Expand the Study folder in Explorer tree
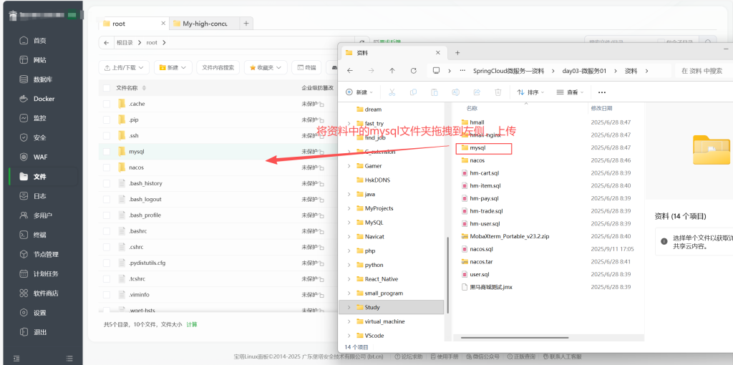The height and width of the screenshot is (365, 733). pyautogui.click(x=349, y=307)
